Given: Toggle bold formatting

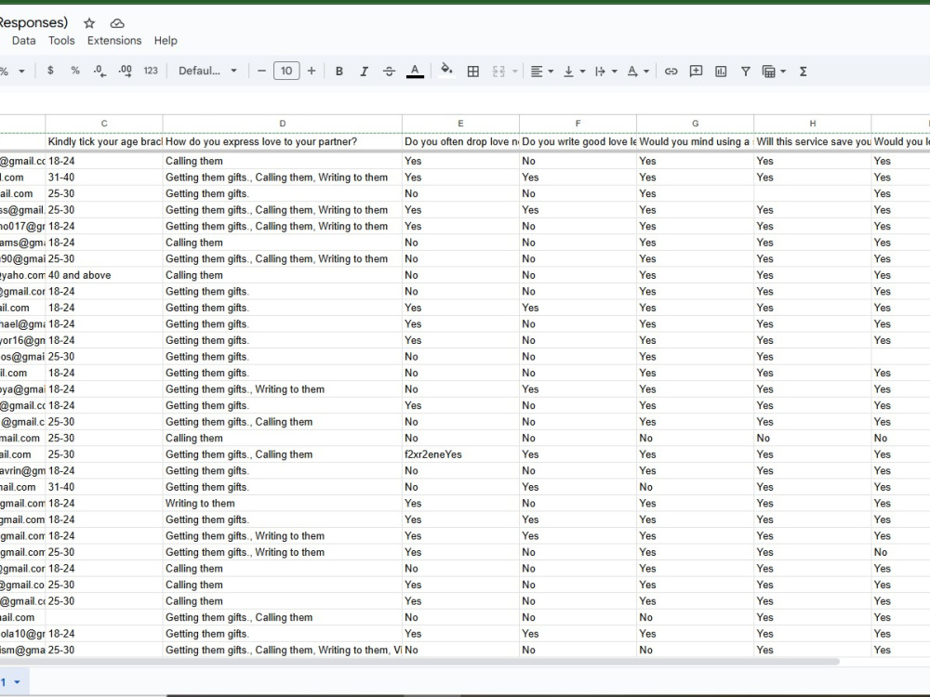Looking at the screenshot, I should (x=339, y=72).
